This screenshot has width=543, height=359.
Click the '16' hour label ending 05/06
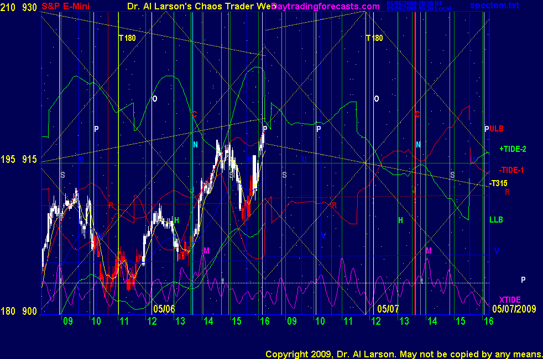point(264,321)
